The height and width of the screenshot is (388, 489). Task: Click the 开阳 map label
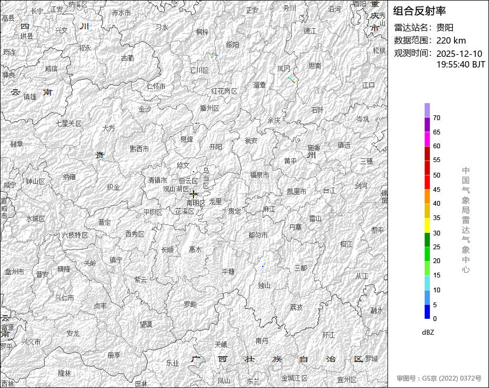[215, 147]
